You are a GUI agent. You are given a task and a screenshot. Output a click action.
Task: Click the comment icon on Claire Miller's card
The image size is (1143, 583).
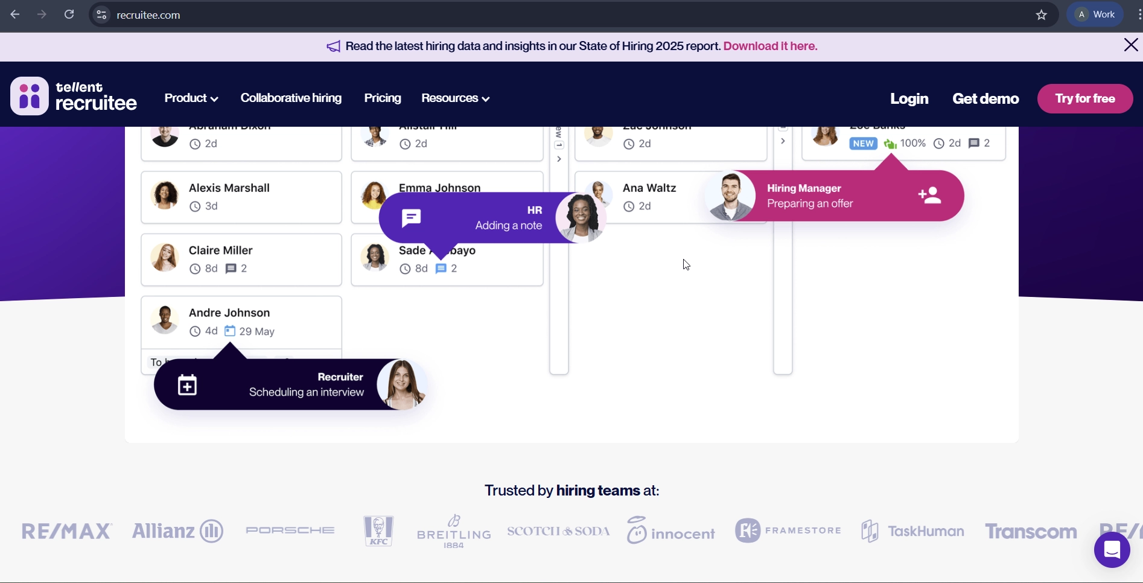coord(231,269)
